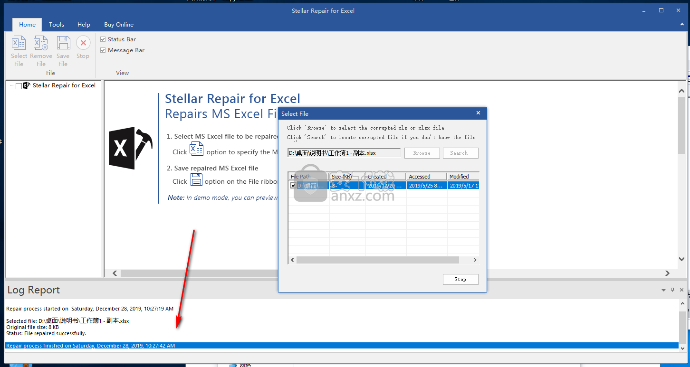
Task: Click the Select File ribbon icon
Action: point(19,43)
